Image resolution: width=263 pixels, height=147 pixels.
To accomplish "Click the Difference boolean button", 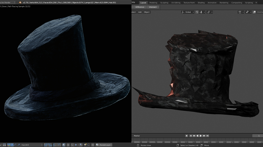I will 140,7.
